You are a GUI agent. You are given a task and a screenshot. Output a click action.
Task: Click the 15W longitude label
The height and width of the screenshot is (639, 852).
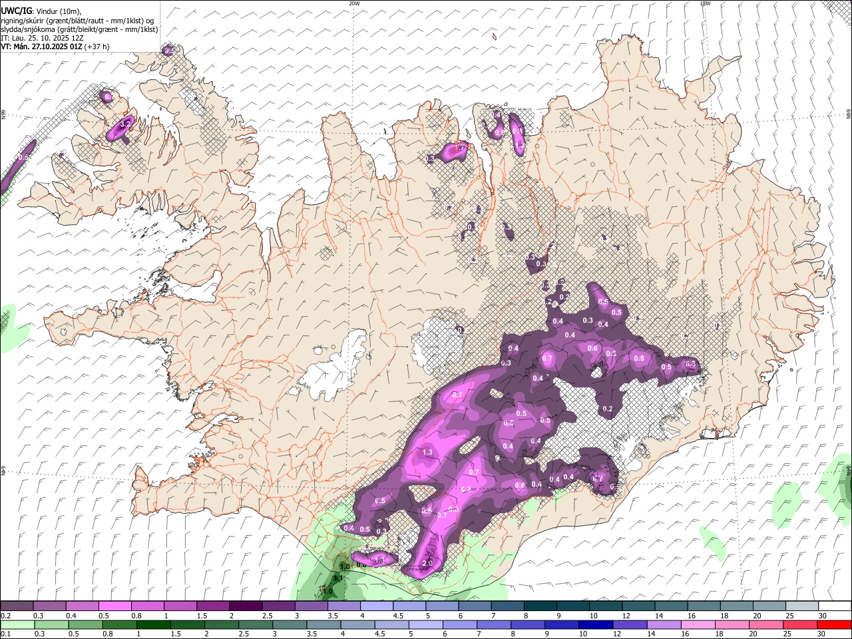coord(705,3)
